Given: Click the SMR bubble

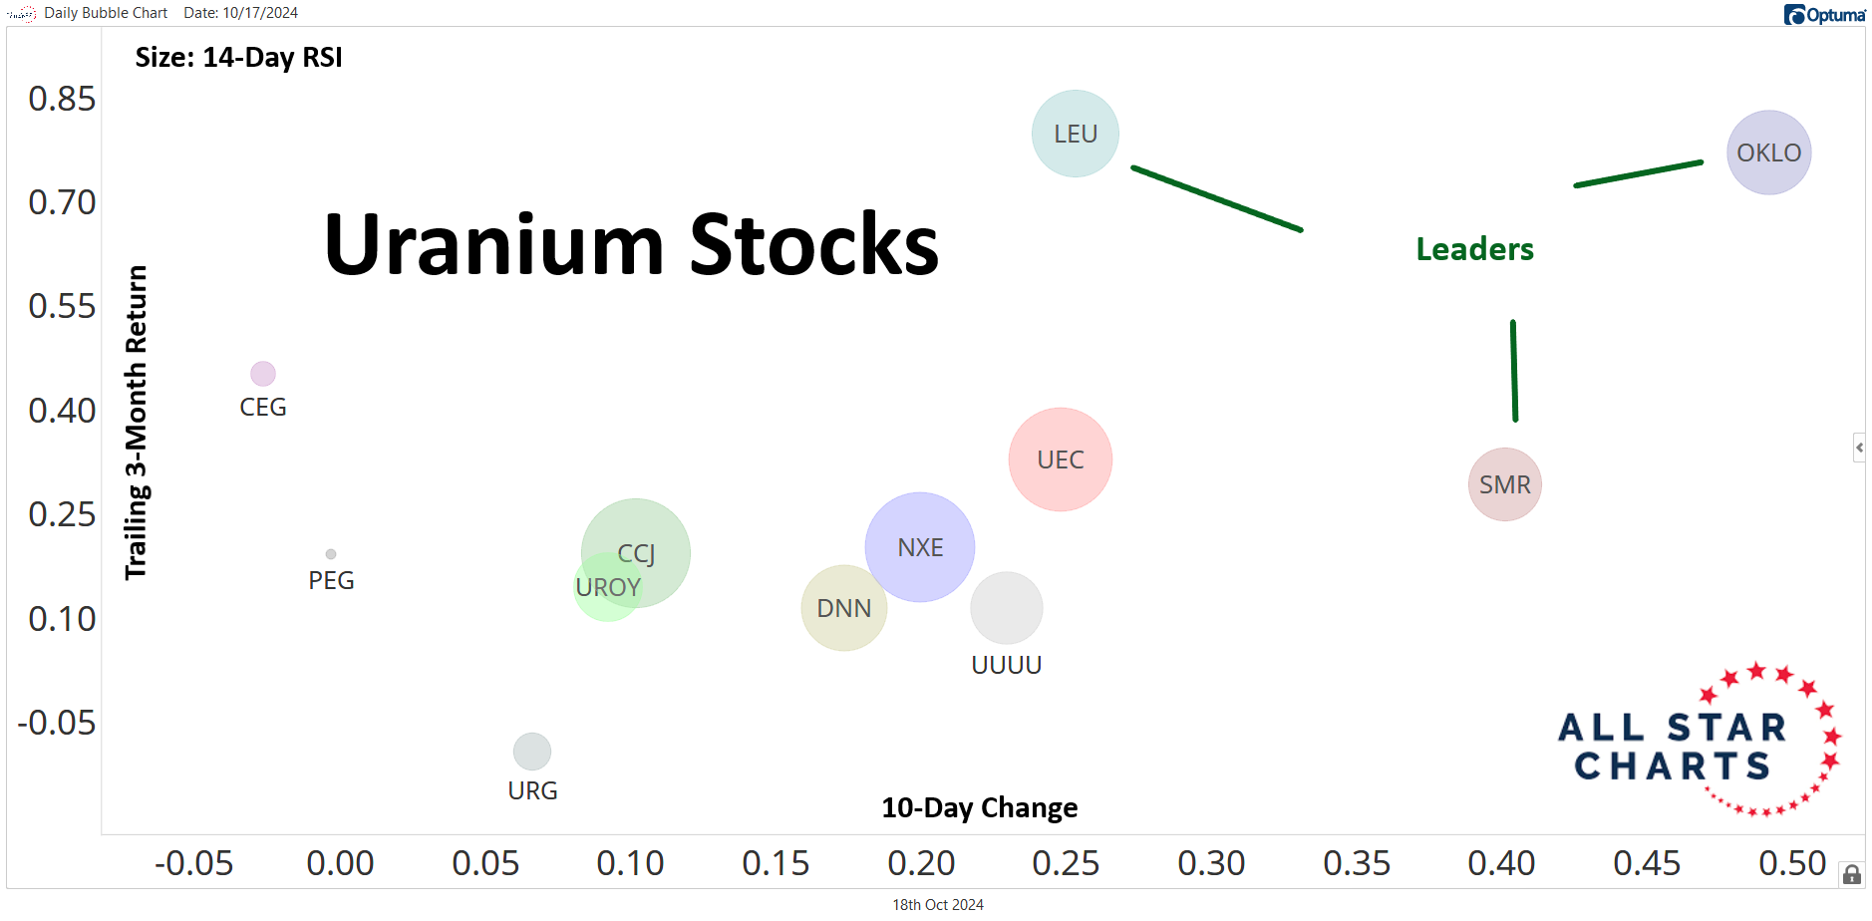Looking at the screenshot, I should point(1504,484).
